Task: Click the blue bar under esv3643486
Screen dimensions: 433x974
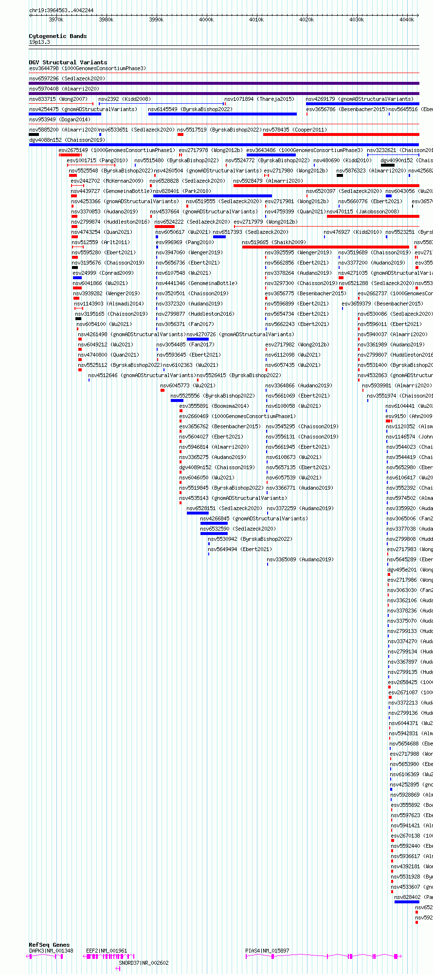Action: [x=271, y=155]
